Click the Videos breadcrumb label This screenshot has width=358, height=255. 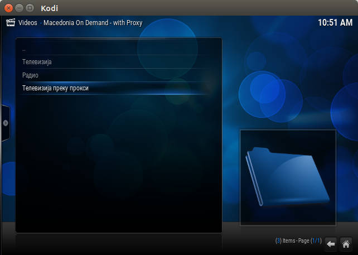click(28, 23)
